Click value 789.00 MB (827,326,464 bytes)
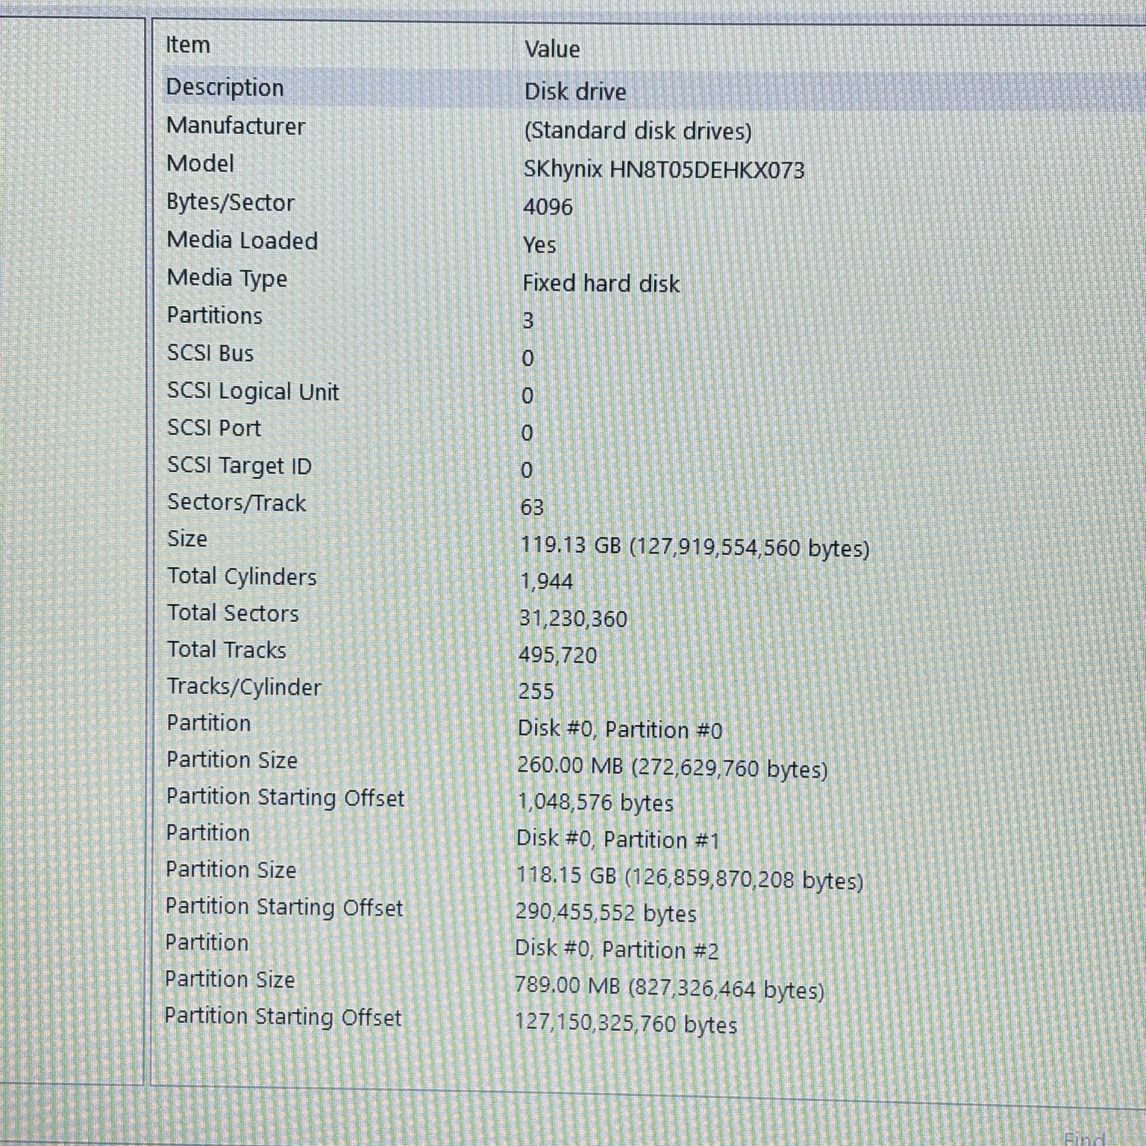 click(669, 988)
